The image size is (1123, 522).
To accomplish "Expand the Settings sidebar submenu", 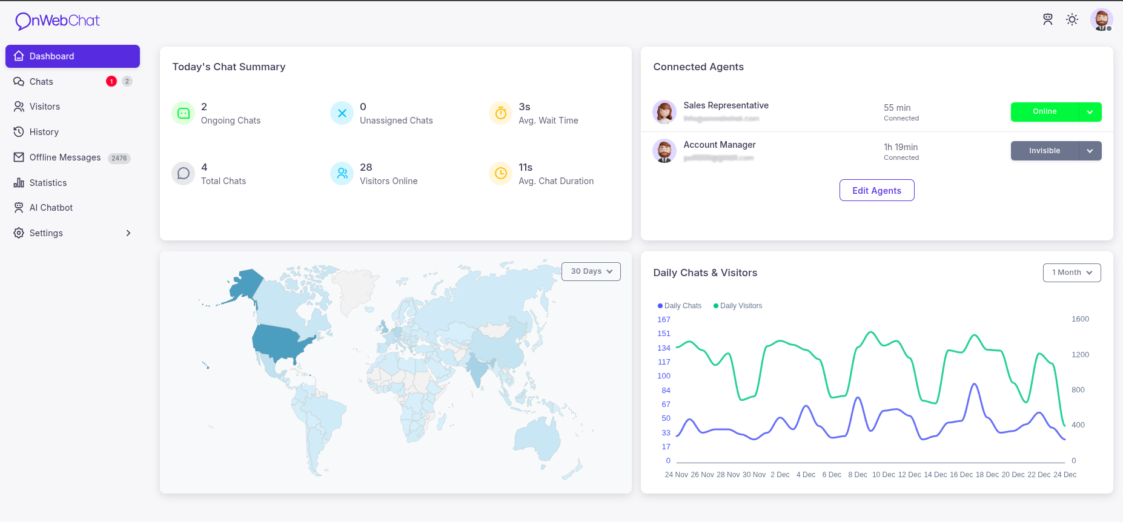I will click(128, 233).
